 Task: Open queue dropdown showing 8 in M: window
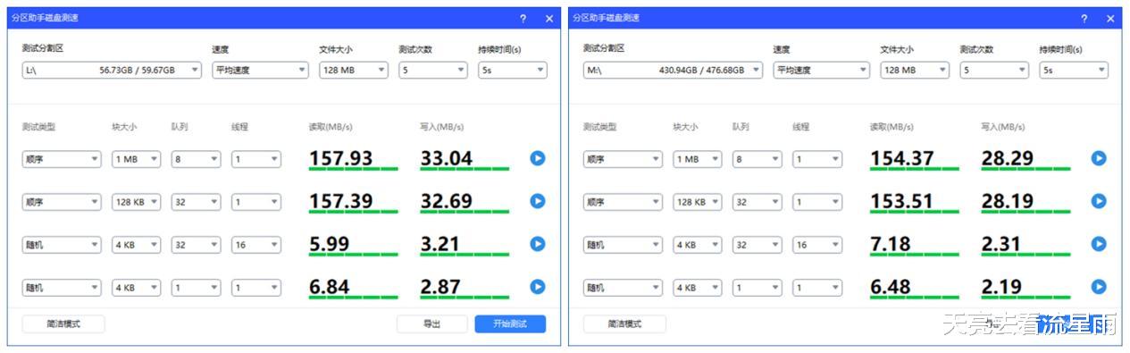pos(758,159)
